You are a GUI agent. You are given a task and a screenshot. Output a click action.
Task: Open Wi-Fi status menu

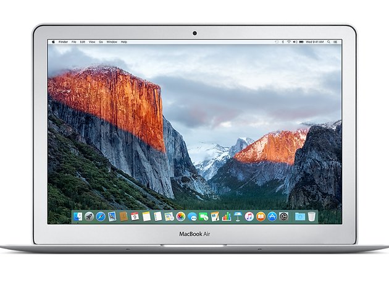289,42
